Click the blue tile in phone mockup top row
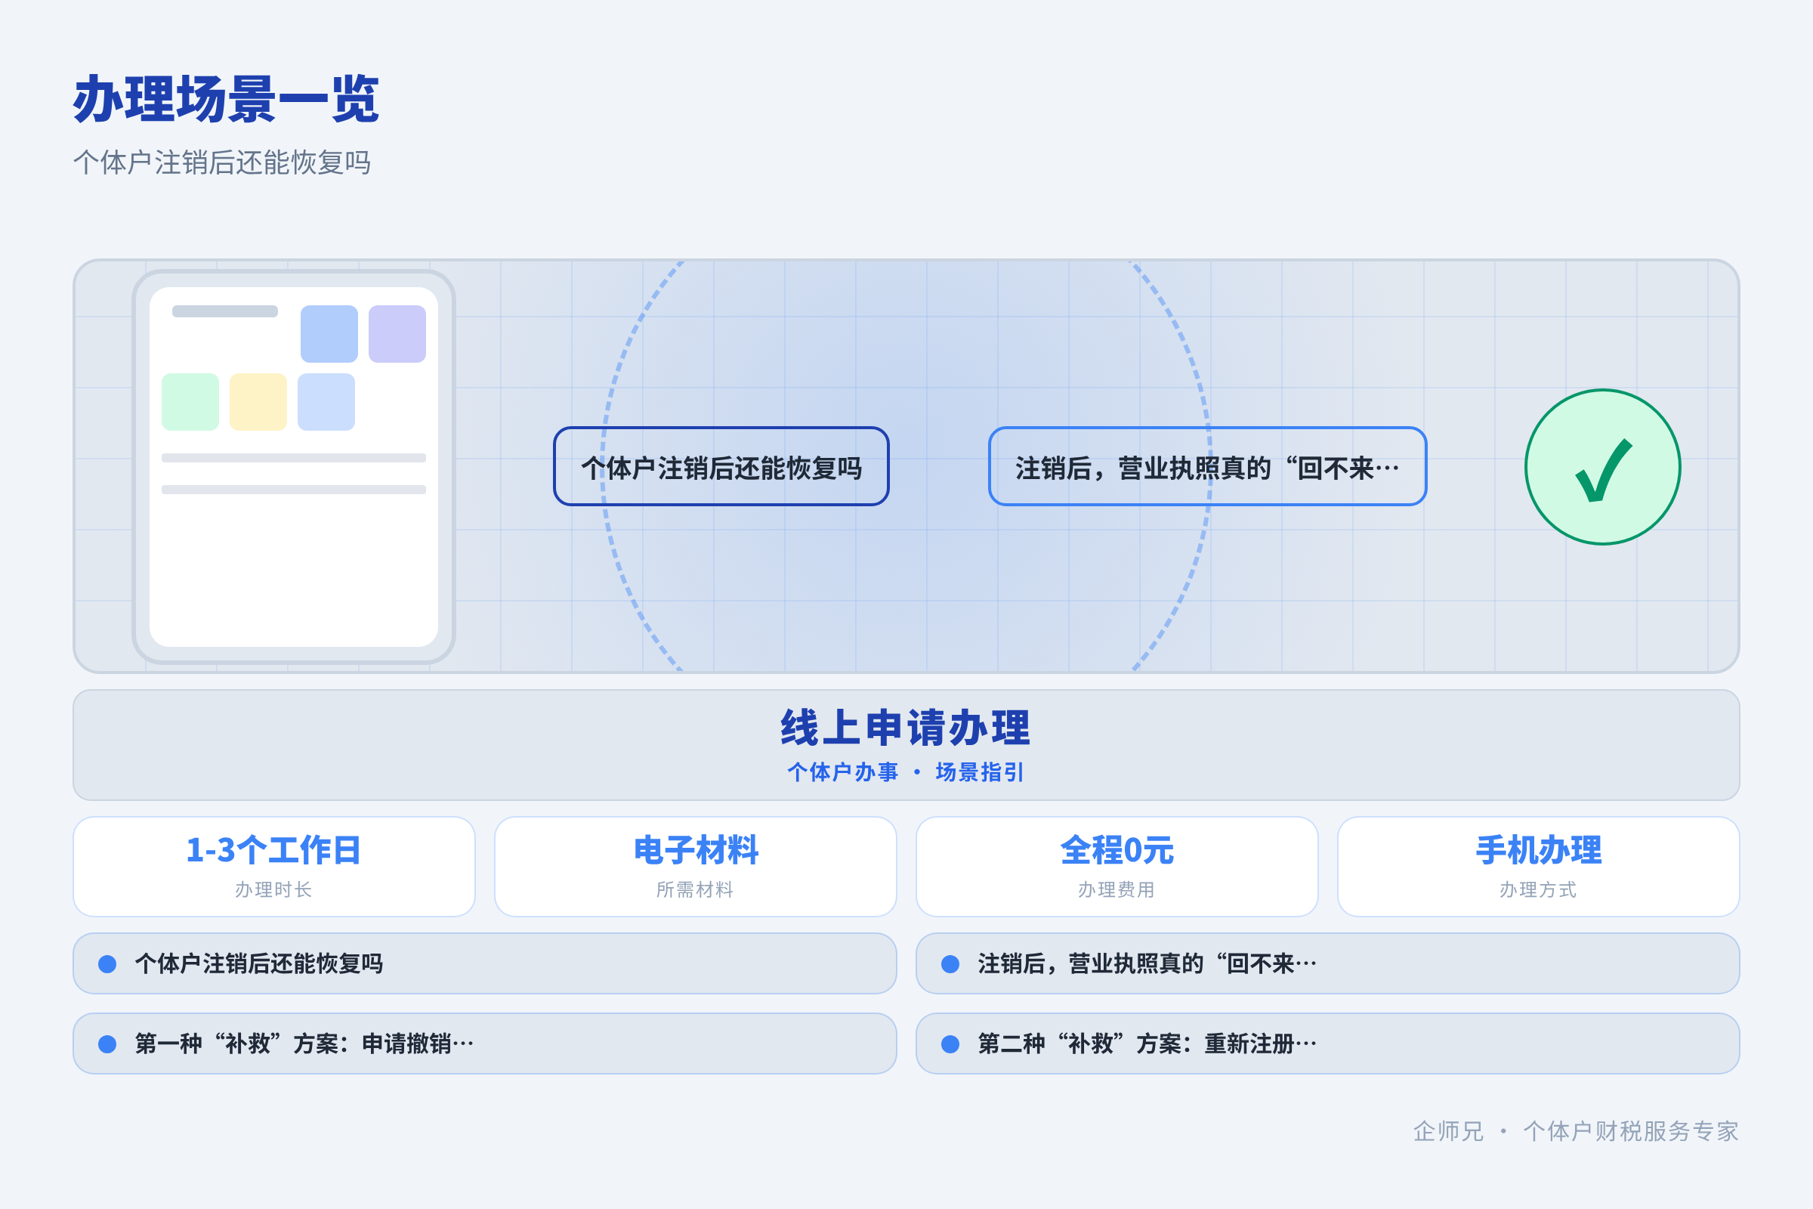This screenshot has height=1209, width=1813. [x=329, y=334]
